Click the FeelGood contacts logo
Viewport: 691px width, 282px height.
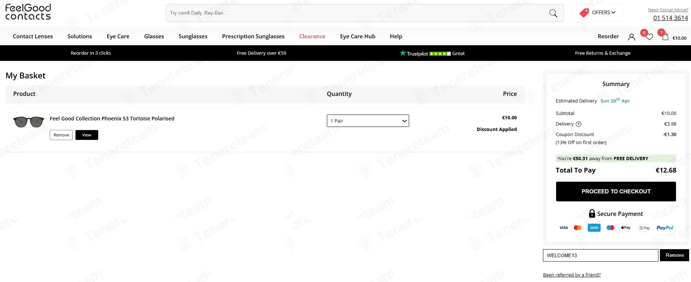point(28,12)
